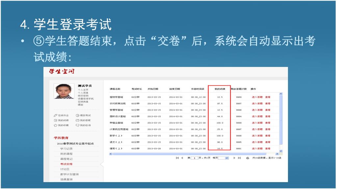This screenshot has width=337, height=189.
Task: Select 讨论区 in sidebar menu
Action: point(65,169)
